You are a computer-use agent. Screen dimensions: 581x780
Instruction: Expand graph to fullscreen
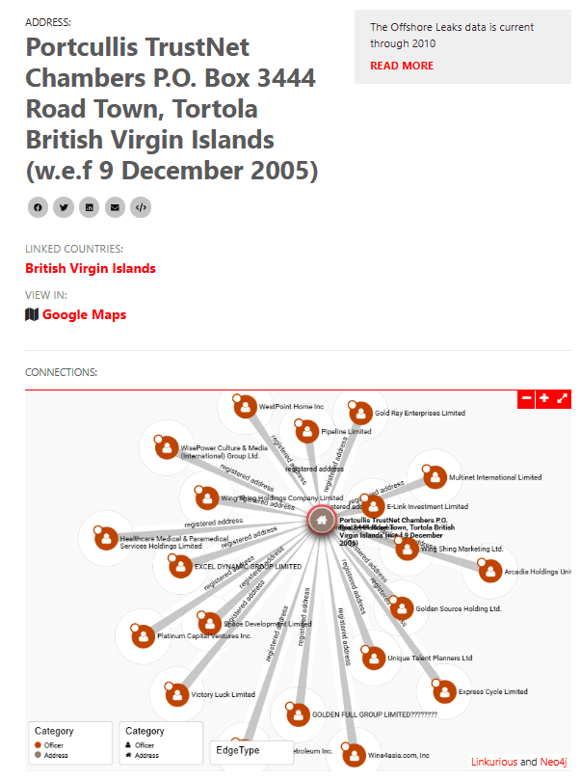click(x=563, y=398)
